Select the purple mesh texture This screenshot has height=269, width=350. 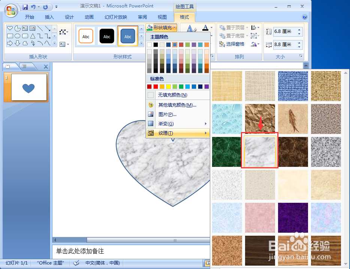point(293,217)
